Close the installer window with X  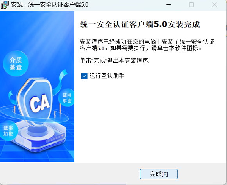[x=214, y=5]
